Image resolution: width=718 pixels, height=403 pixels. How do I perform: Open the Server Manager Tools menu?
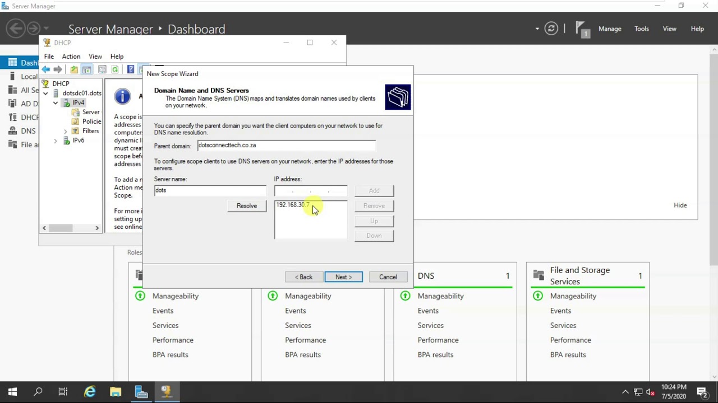(x=642, y=29)
